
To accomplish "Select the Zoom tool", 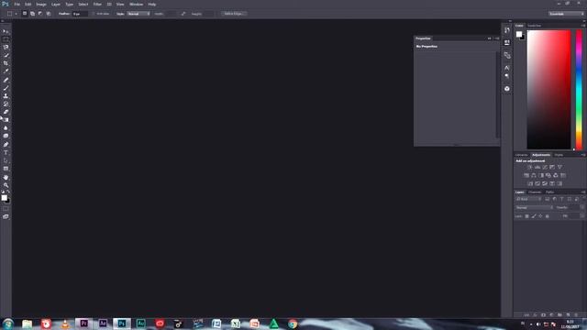I will (6, 185).
